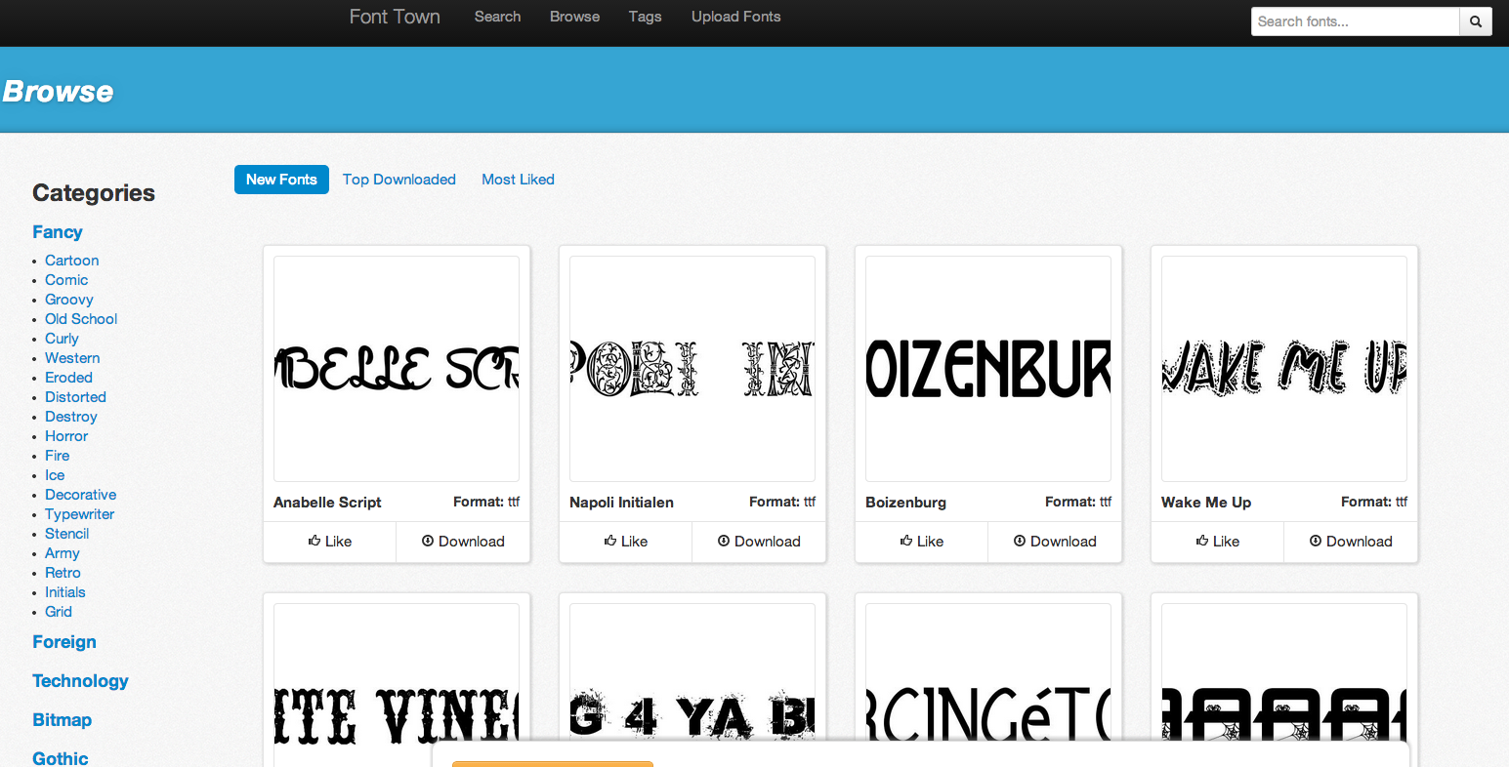Expand the Technology category
Screen dimensions: 1509x767
80,681
